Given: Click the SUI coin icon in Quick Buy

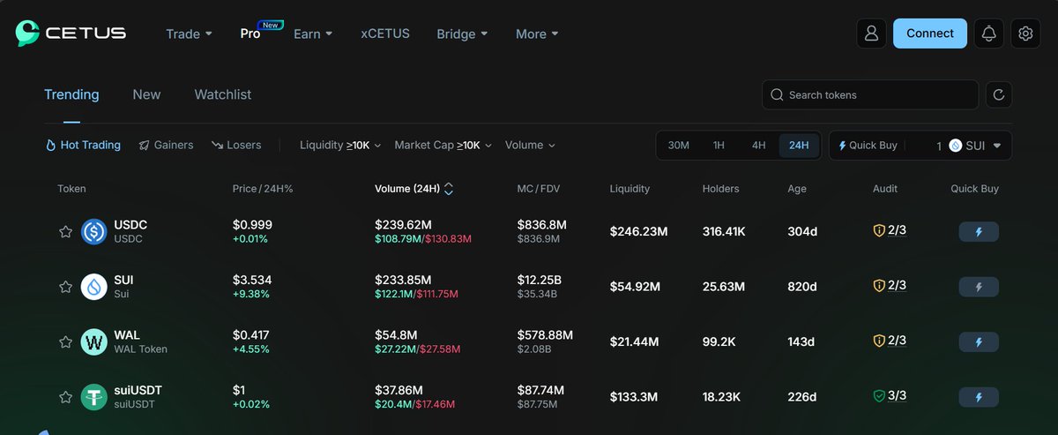Looking at the screenshot, I should click(956, 146).
